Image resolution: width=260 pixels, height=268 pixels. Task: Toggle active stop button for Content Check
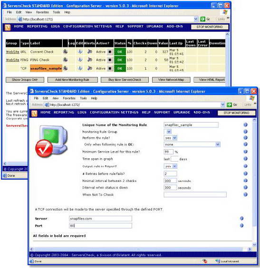pyautogui.click(x=110, y=52)
